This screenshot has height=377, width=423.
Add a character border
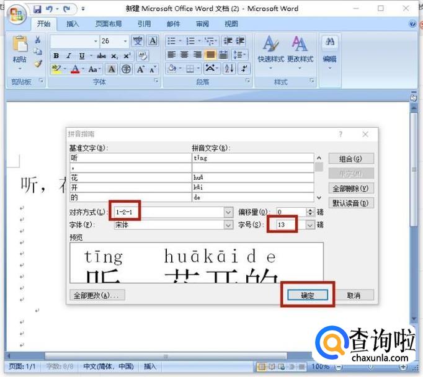(x=153, y=41)
